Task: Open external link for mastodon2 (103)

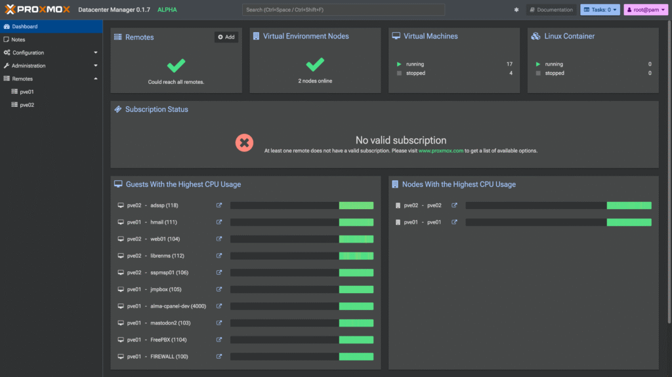Action: (x=219, y=323)
